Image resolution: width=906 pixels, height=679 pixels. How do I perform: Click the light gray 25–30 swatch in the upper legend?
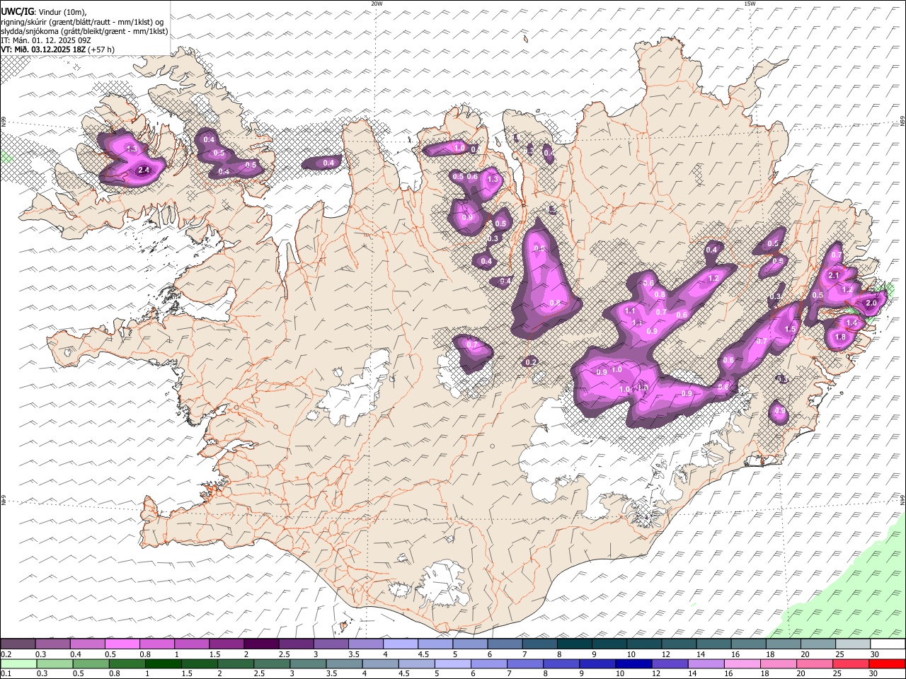coord(854,644)
